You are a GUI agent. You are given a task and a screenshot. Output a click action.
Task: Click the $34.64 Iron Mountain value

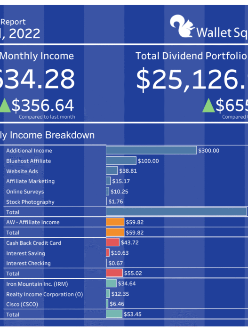pyautogui.click(x=127, y=283)
